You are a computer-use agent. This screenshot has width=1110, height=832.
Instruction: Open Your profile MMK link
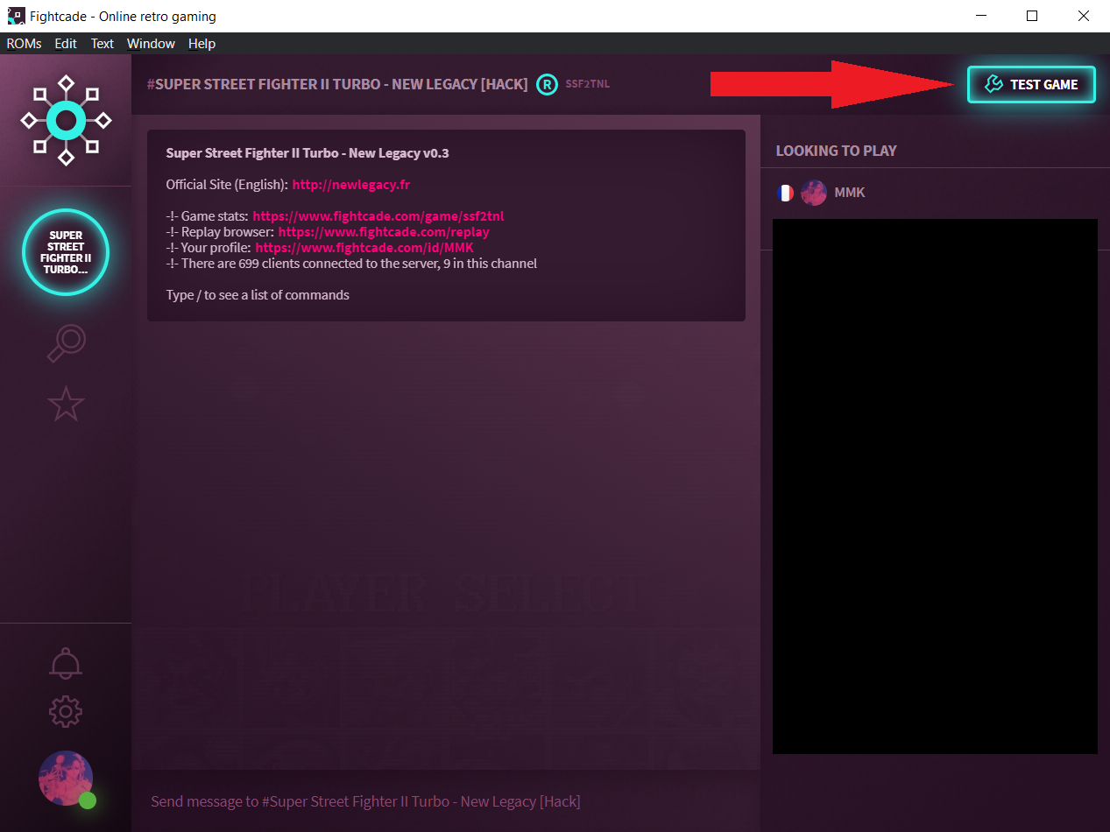point(364,248)
